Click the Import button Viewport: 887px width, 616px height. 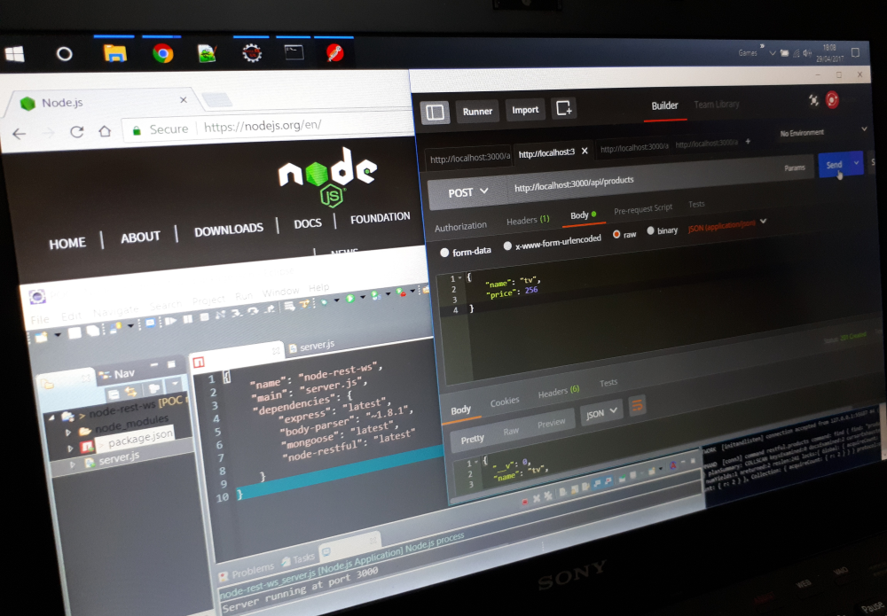point(525,110)
